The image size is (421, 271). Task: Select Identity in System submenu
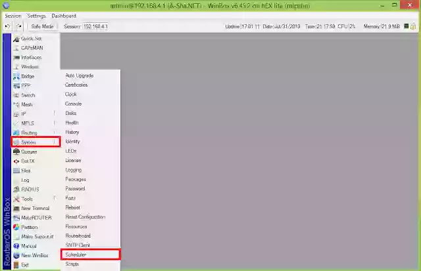(x=91, y=141)
